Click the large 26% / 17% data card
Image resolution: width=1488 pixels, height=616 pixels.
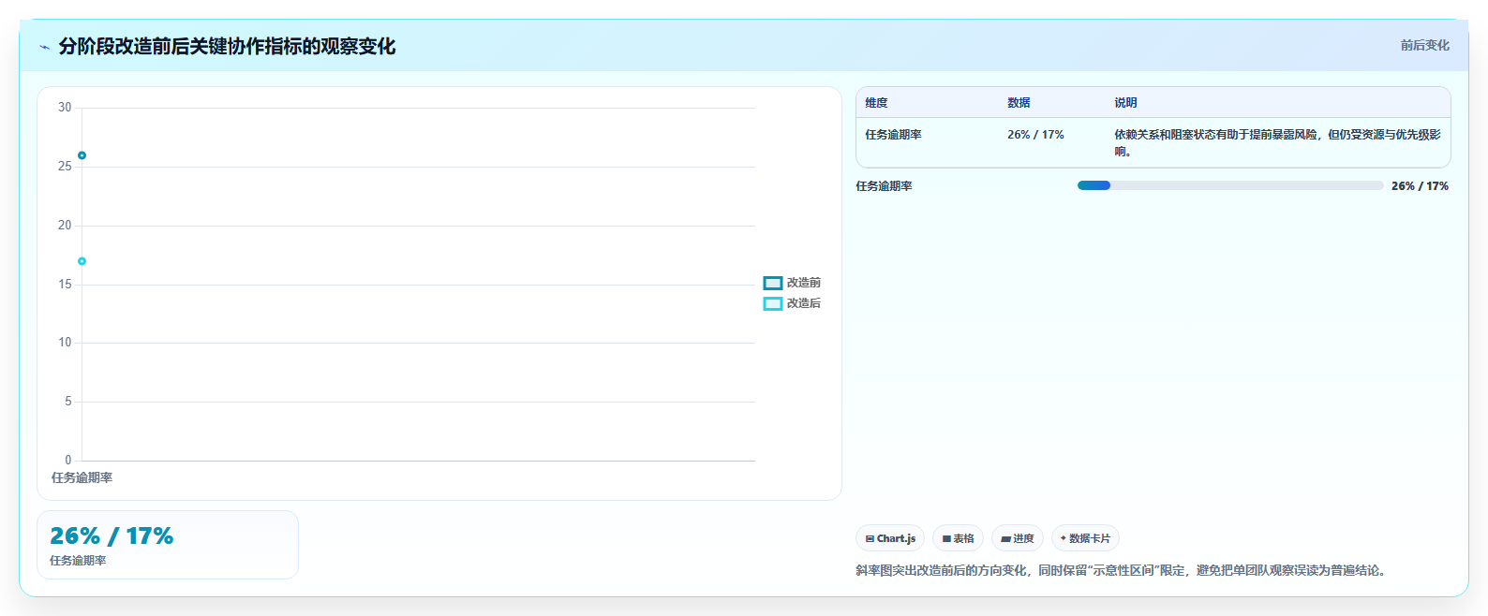click(168, 545)
